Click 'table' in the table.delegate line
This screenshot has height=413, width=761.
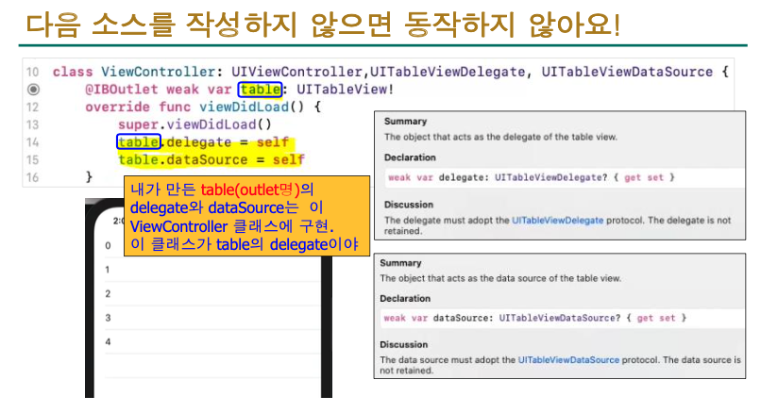139,142
